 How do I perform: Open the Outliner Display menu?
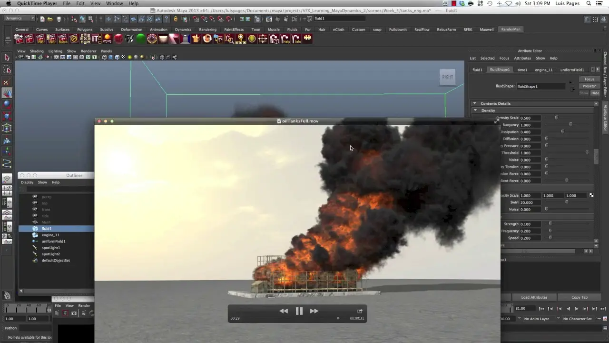(27, 182)
